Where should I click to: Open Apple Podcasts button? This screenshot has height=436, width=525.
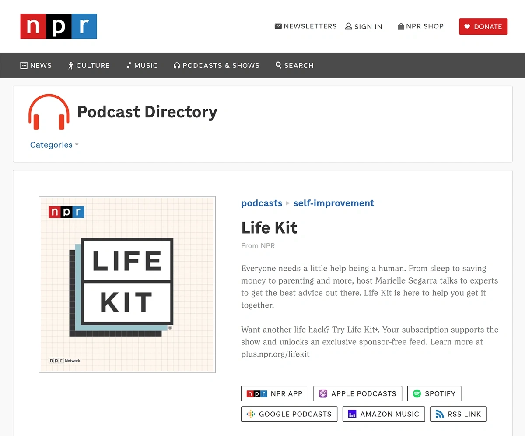coord(358,393)
